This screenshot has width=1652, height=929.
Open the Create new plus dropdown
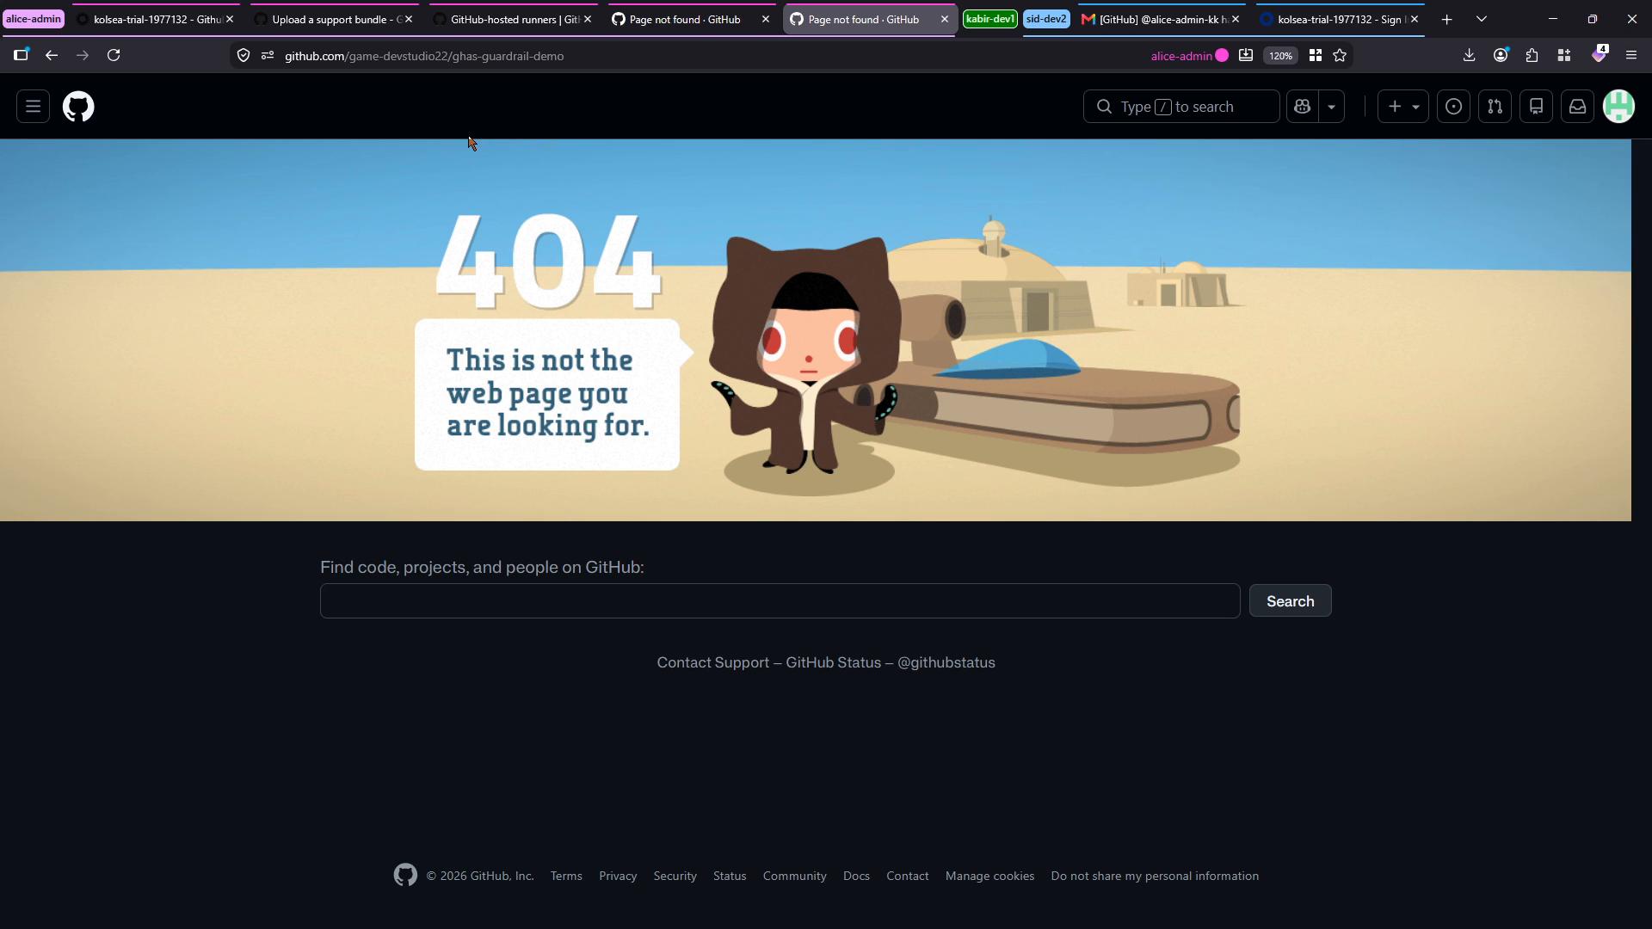click(1402, 107)
